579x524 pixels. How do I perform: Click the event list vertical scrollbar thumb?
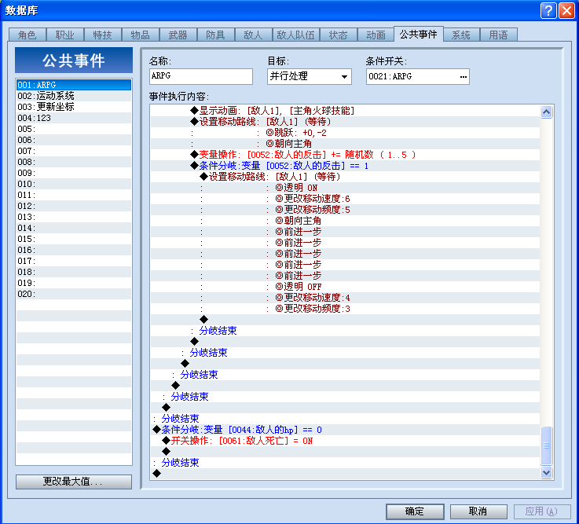coord(546,445)
